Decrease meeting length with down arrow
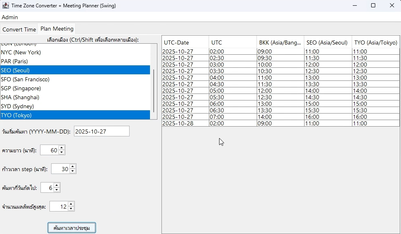 [x=62, y=152]
